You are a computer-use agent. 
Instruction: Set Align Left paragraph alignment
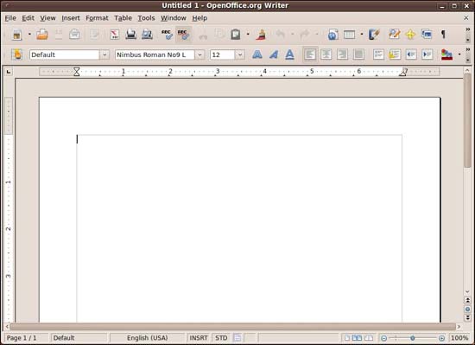coord(310,54)
